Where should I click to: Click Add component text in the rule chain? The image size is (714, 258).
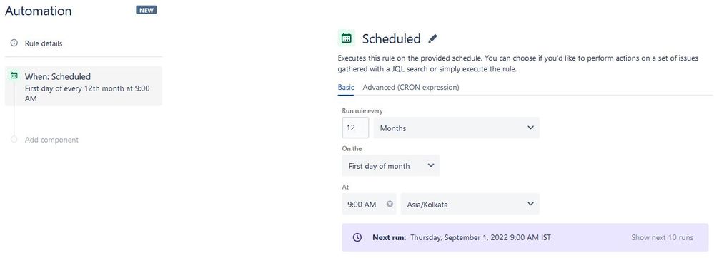[51, 140]
